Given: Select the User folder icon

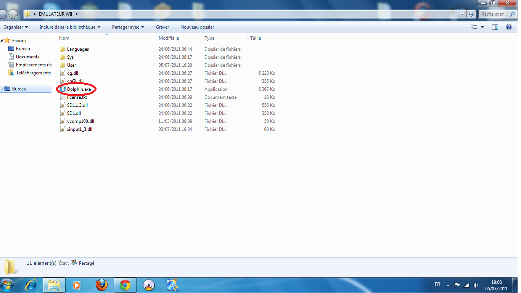Looking at the screenshot, I should [63, 65].
